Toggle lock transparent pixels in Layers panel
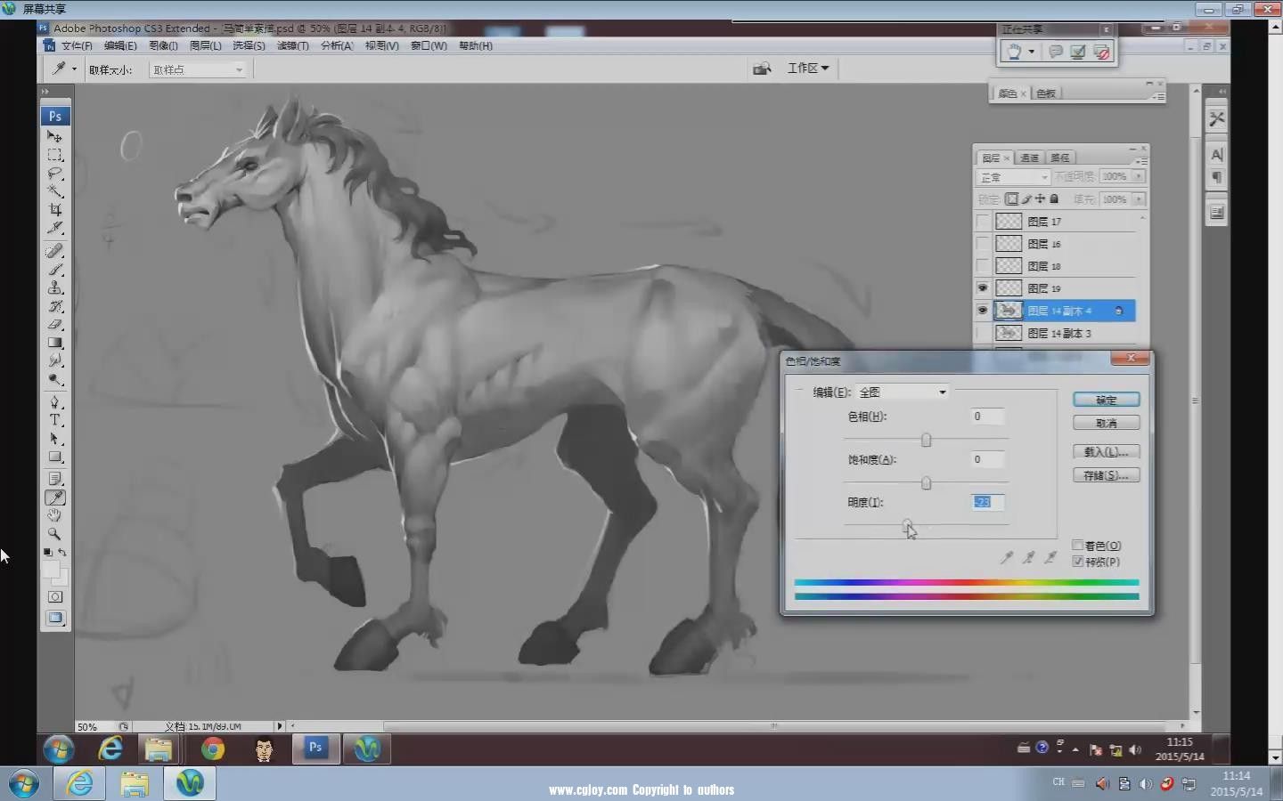Image resolution: width=1283 pixels, height=801 pixels. (1011, 199)
